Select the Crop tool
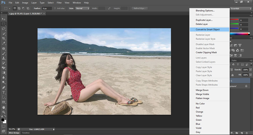253x135 pixels. click(4, 38)
